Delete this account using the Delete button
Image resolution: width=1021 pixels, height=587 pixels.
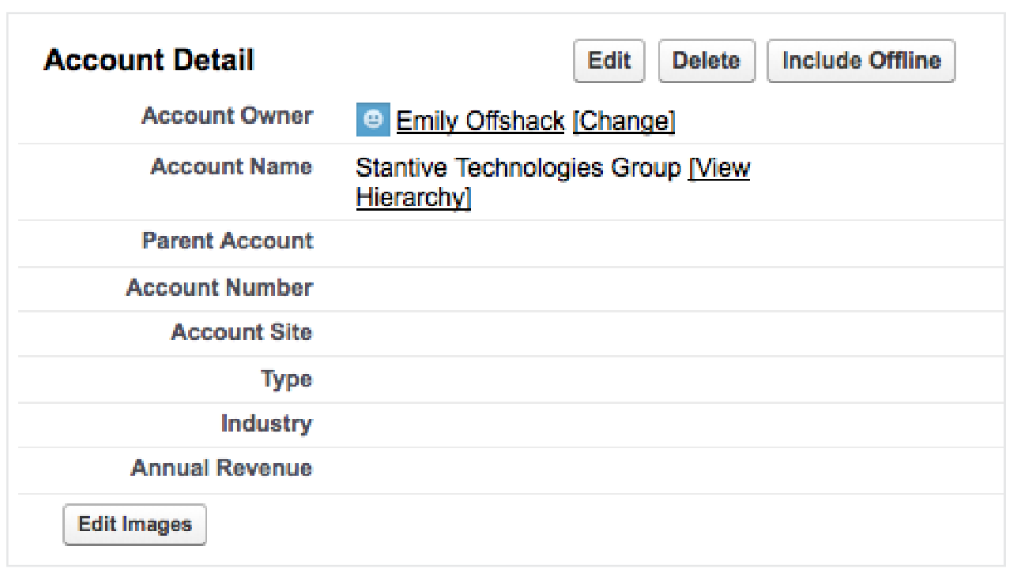tap(706, 62)
